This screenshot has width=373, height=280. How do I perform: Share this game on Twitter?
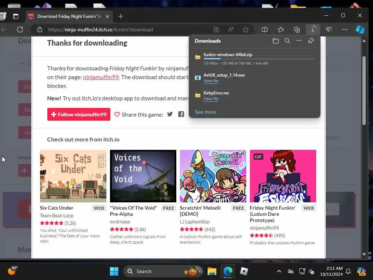[170, 114]
